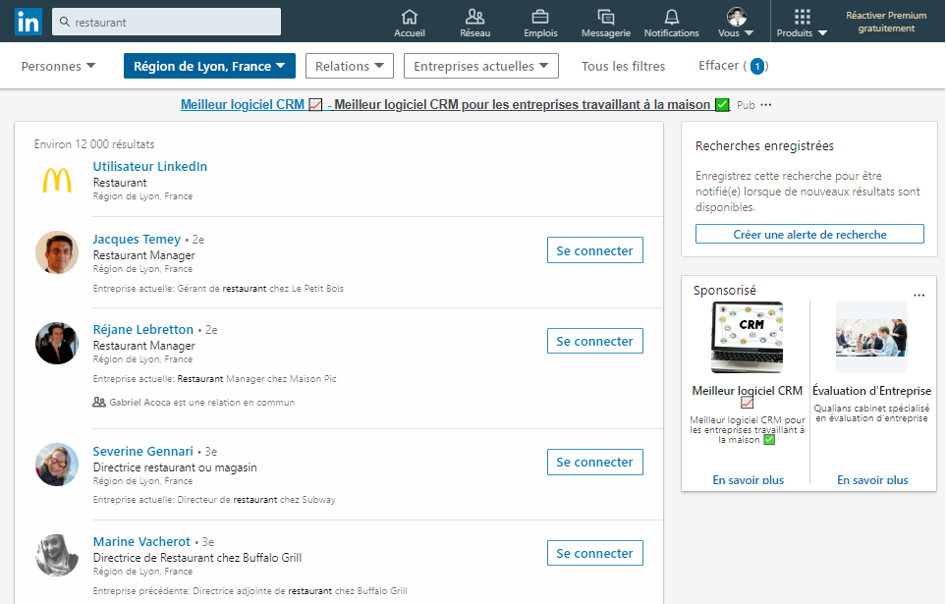
Task: Open the Réseau network icon
Action: coord(474,17)
